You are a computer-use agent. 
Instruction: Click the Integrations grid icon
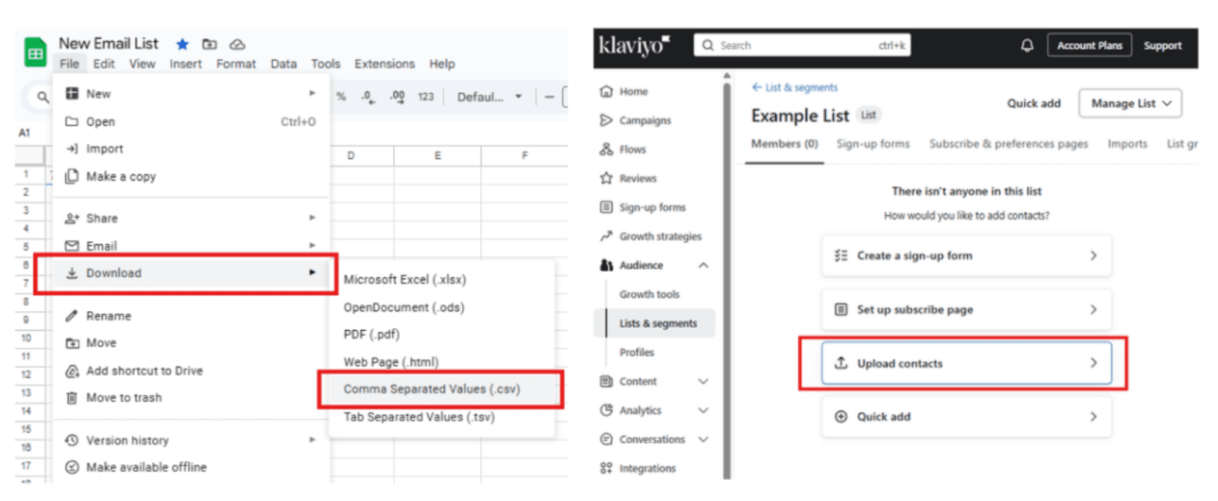pyautogui.click(x=606, y=468)
